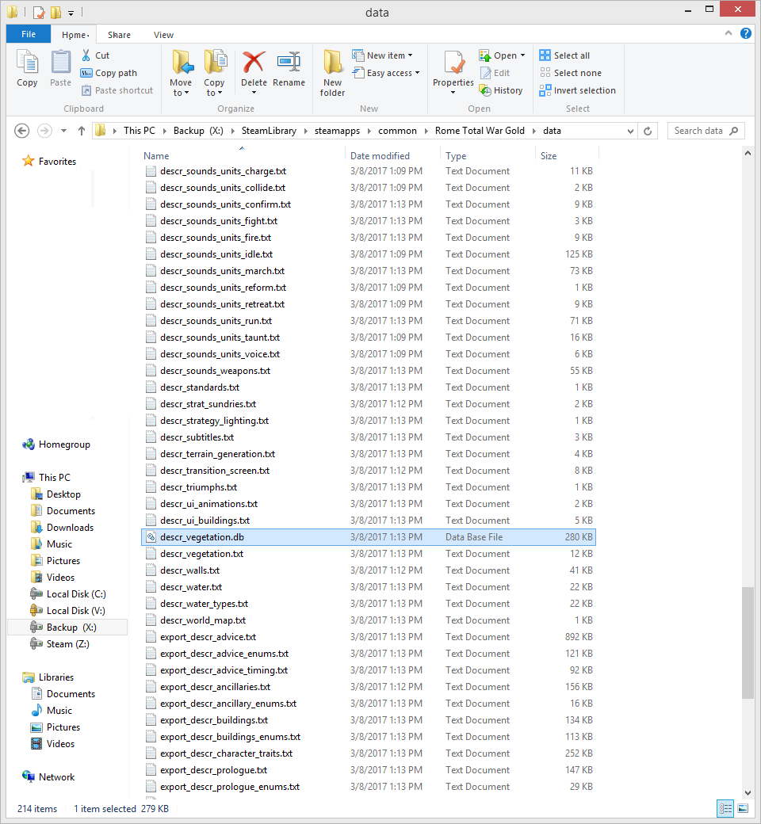Switch to the View ribbon tab
The image size is (761, 824).
point(163,35)
